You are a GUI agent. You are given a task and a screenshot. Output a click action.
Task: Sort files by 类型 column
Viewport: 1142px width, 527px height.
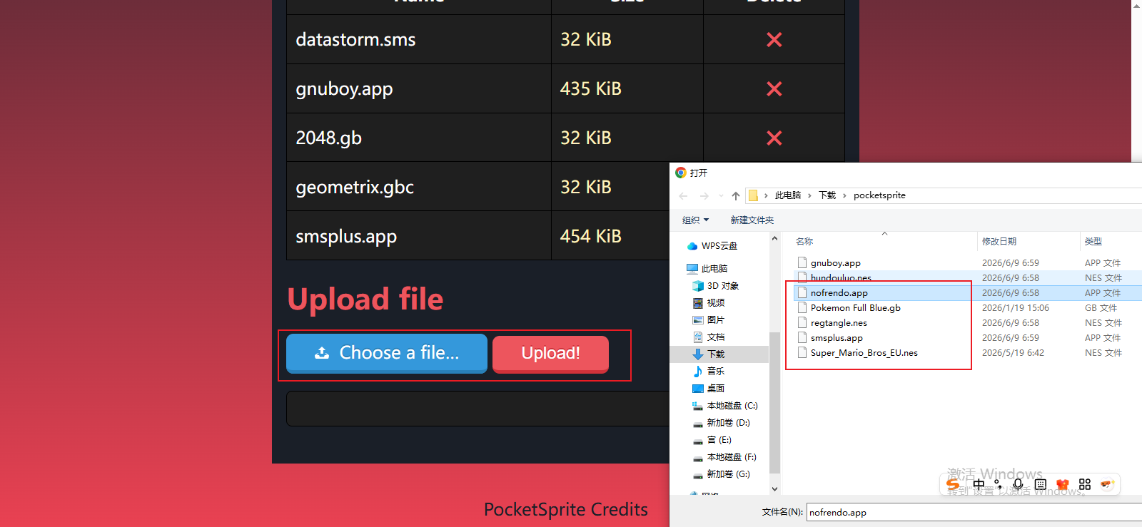[1093, 242]
